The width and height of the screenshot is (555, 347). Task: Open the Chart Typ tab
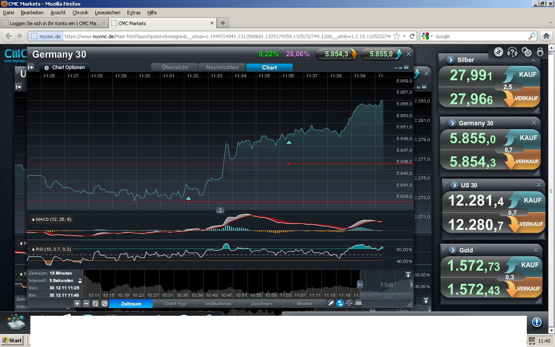tap(175, 304)
